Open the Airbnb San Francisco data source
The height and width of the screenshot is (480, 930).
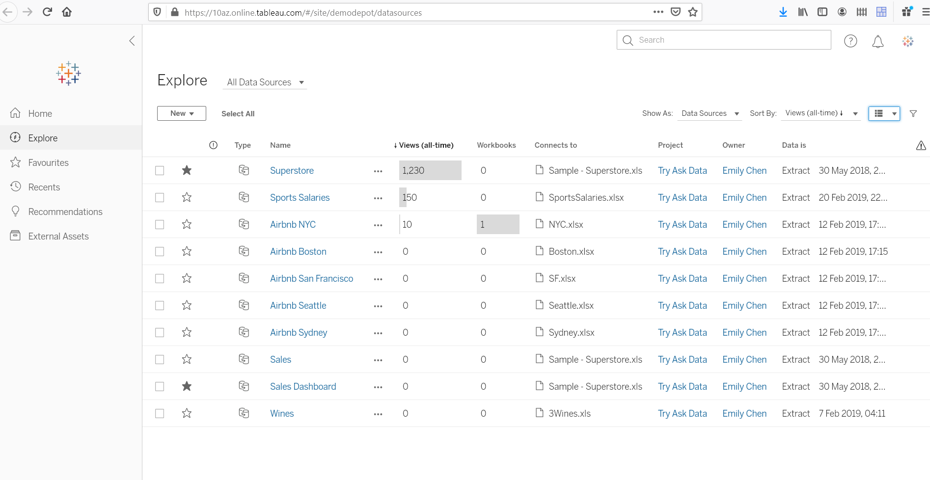coord(311,278)
